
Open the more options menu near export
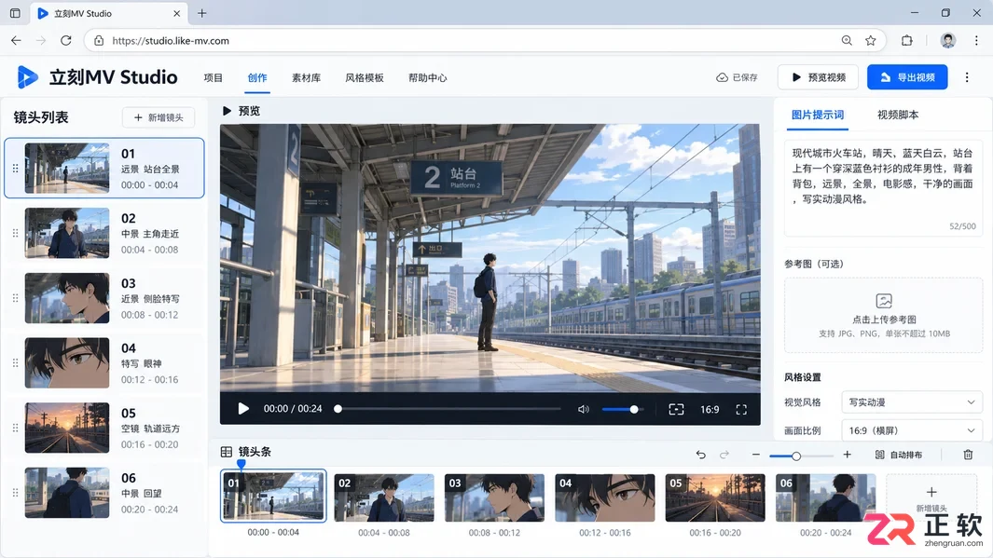point(967,77)
